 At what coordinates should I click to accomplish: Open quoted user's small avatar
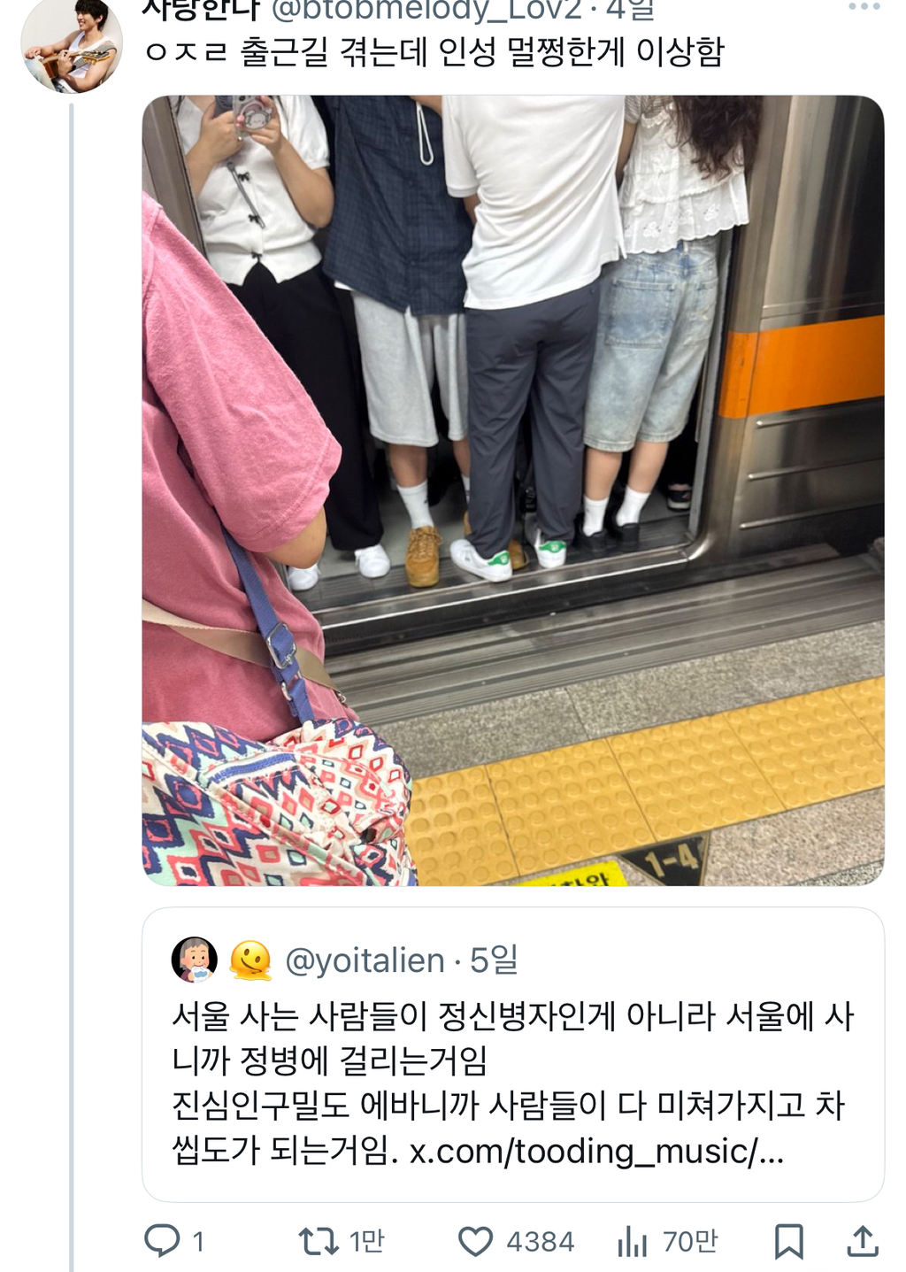coord(194,960)
